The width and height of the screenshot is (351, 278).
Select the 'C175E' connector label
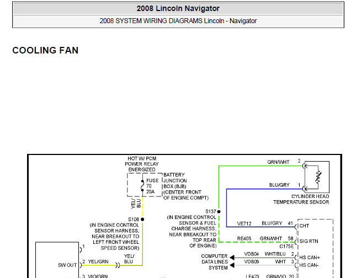[x=286, y=247]
